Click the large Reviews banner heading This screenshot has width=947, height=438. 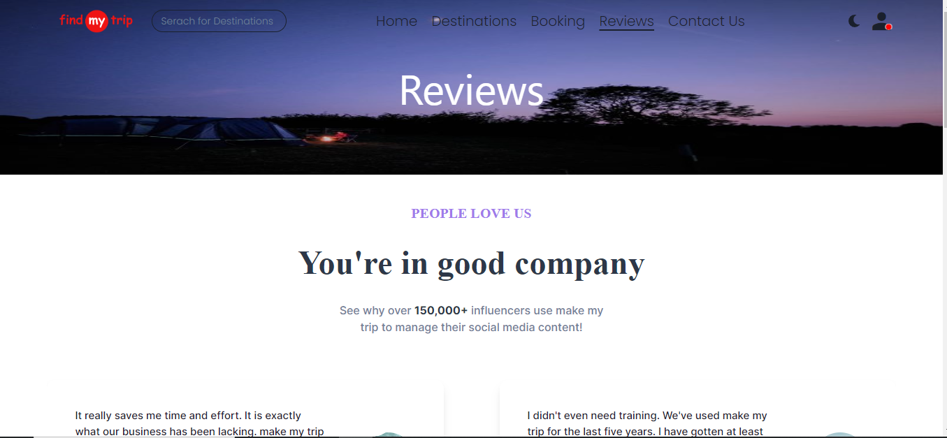point(471,90)
